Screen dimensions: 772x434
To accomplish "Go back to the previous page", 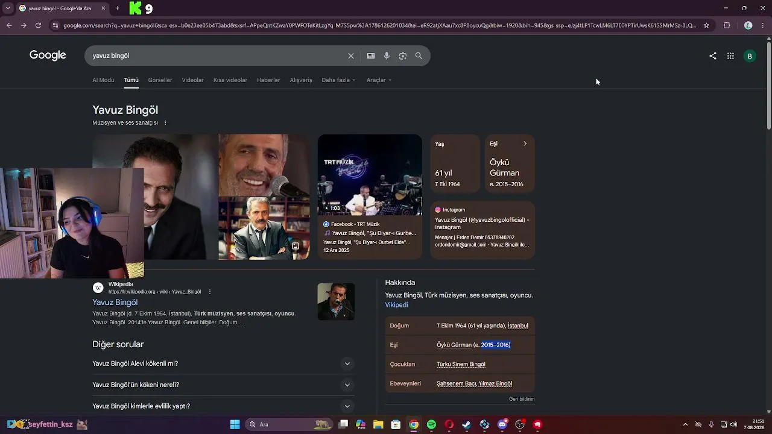I will (9, 25).
